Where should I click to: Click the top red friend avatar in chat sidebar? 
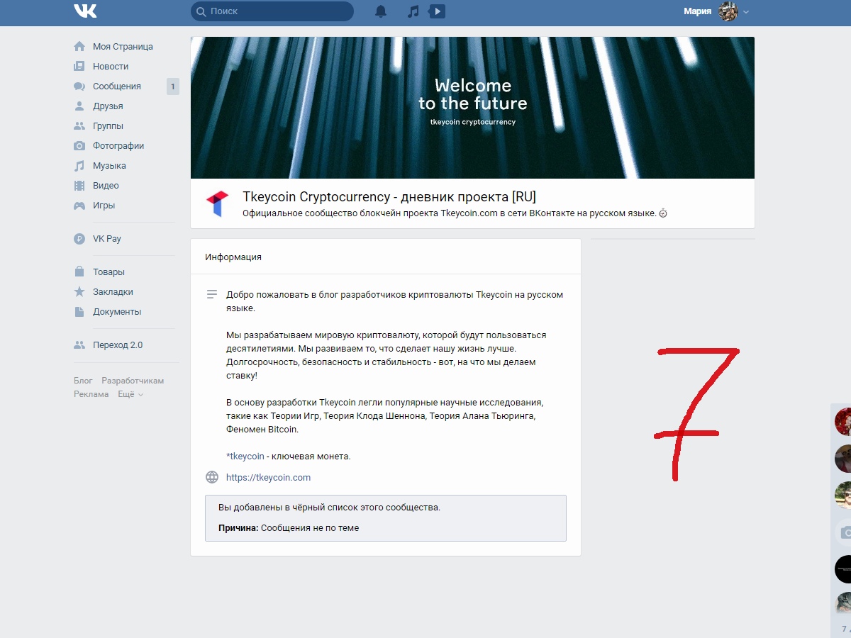(844, 422)
